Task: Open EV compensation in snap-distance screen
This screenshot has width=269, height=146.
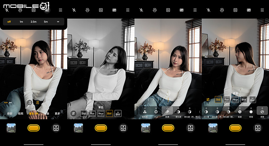Action: coord(34,10)
